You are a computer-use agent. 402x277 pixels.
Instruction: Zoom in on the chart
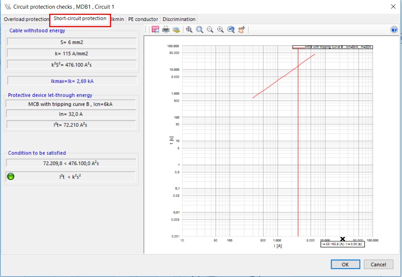(x=220, y=30)
